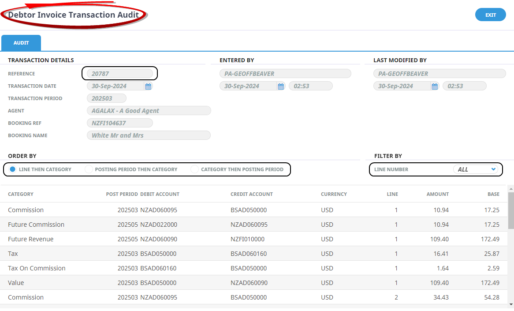Open the Last Modified By calendar icon
This screenshot has height=311, width=514.
pos(435,86)
